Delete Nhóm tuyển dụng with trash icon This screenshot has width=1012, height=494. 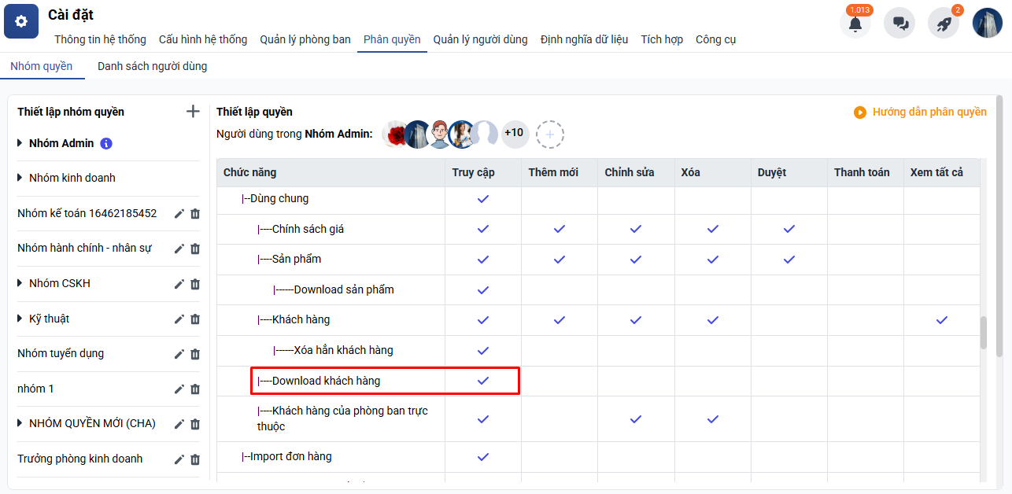click(x=195, y=354)
